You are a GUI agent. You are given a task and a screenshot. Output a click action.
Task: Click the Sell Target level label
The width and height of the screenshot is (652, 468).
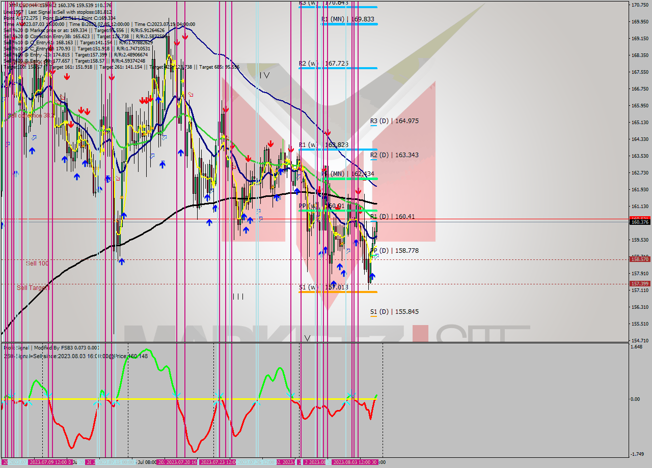[33, 288]
